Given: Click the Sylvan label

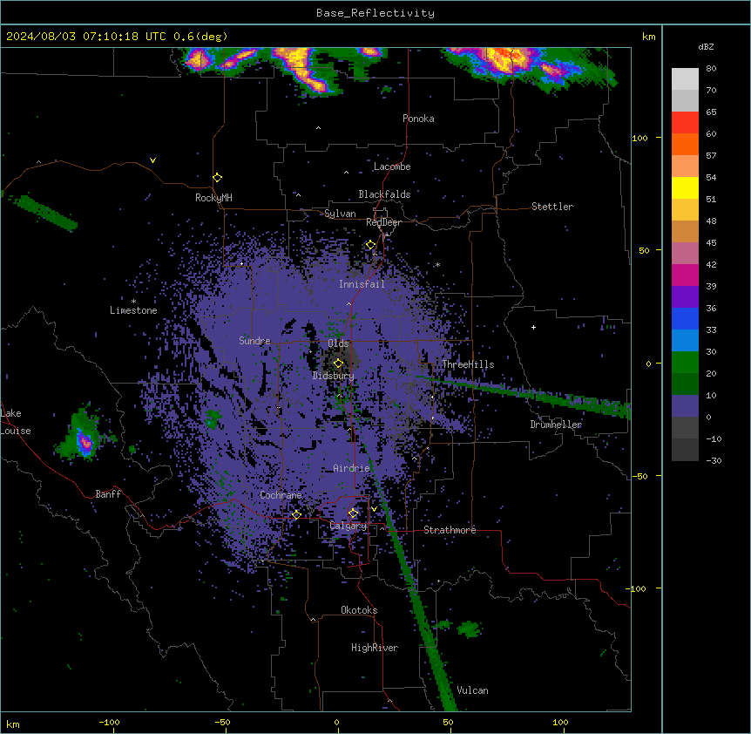Looking at the screenshot, I should click(340, 214).
